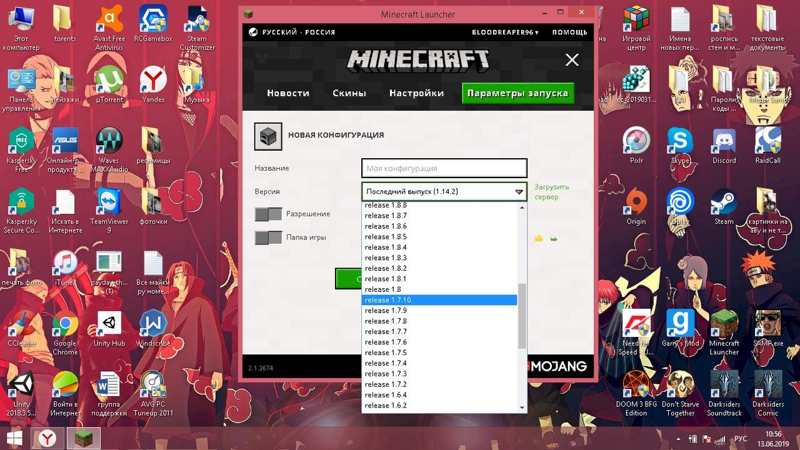Select release 1.8.8 entry
The width and height of the screenshot is (800, 450).
tap(440, 205)
